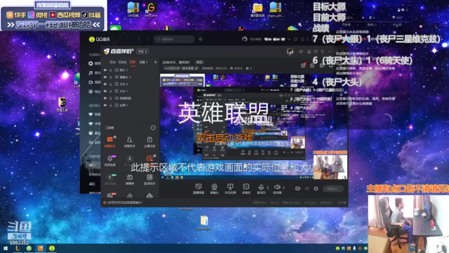Toggle the preview eye icon in bottom toolbar

307,188
